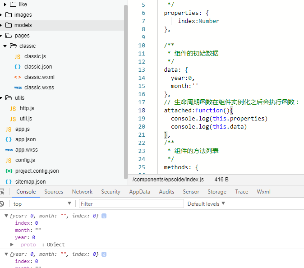The width and height of the screenshot is (304, 268).
Task: Expand the like folder arrow
Action: pyautogui.click(x=5, y=4)
